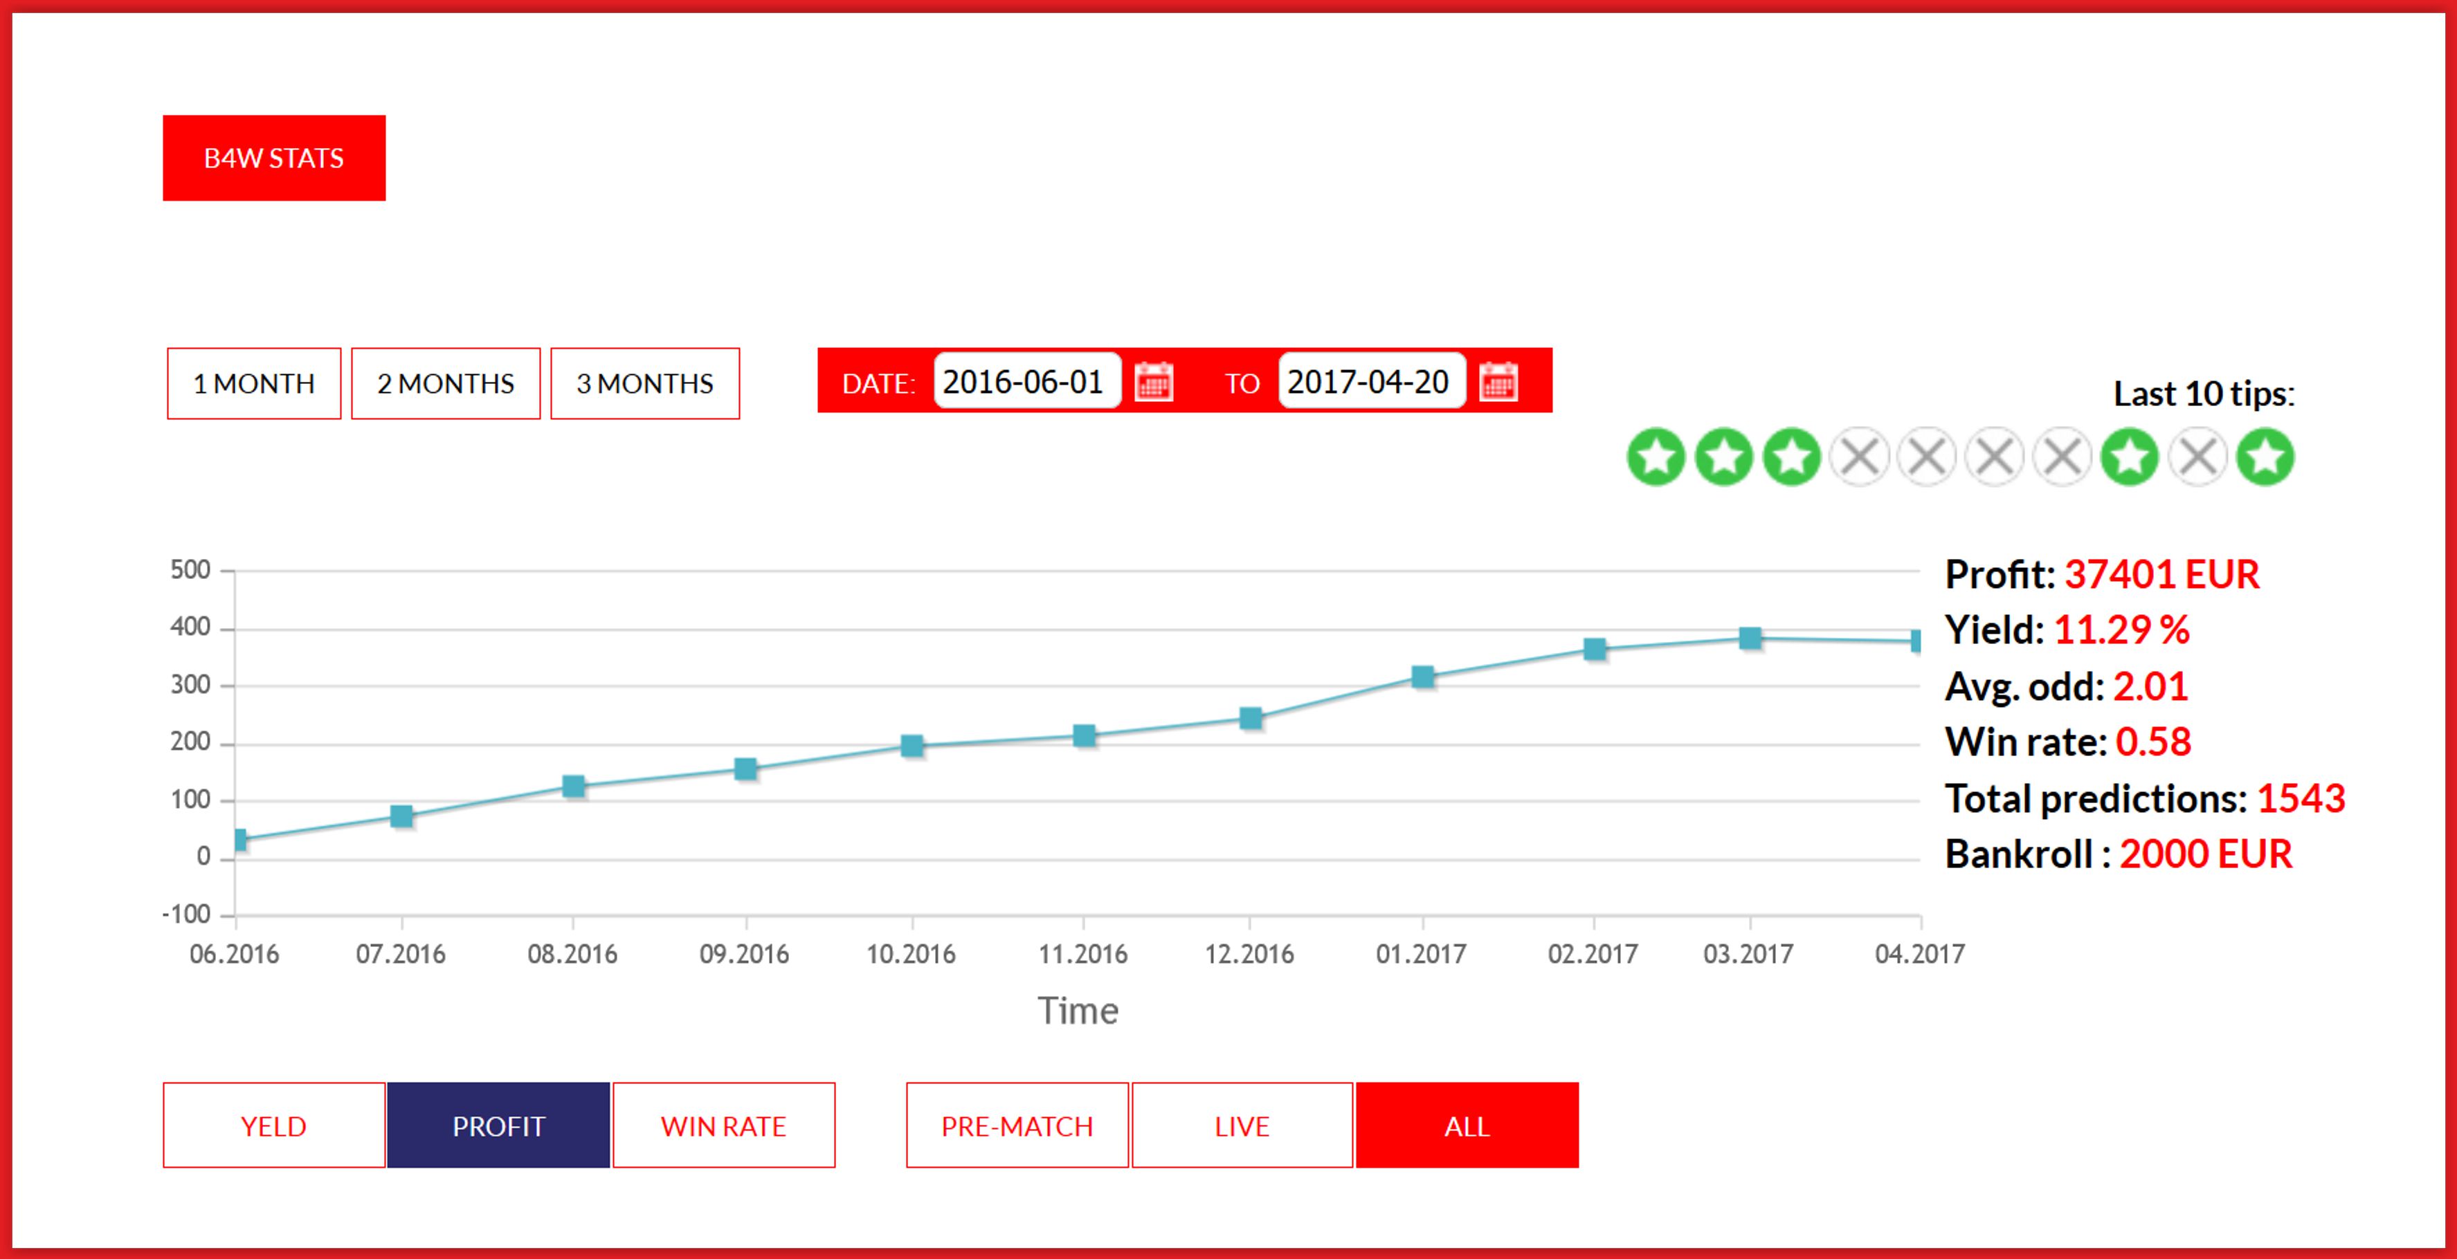The height and width of the screenshot is (1259, 2457).
Task: Switch chart to WIN RATE view
Action: tap(723, 1125)
